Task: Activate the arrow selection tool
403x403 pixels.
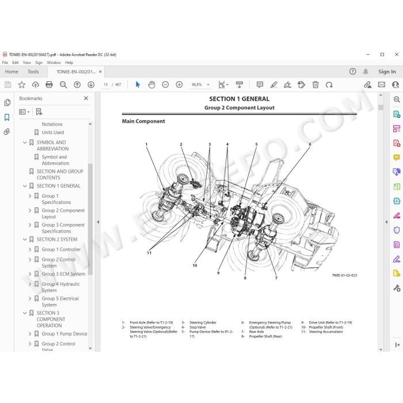Action: (x=138, y=85)
